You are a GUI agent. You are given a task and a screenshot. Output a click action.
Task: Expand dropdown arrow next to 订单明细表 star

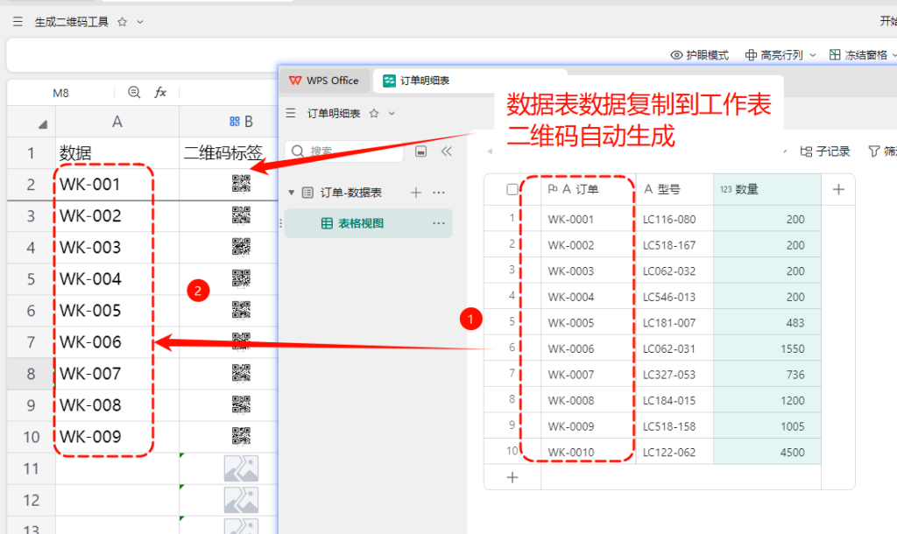(x=392, y=113)
